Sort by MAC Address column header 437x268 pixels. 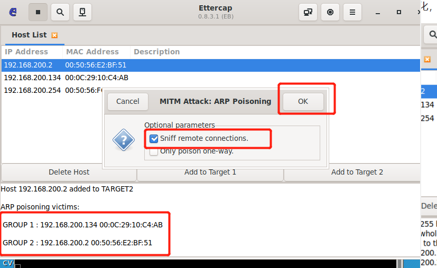tap(92, 52)
